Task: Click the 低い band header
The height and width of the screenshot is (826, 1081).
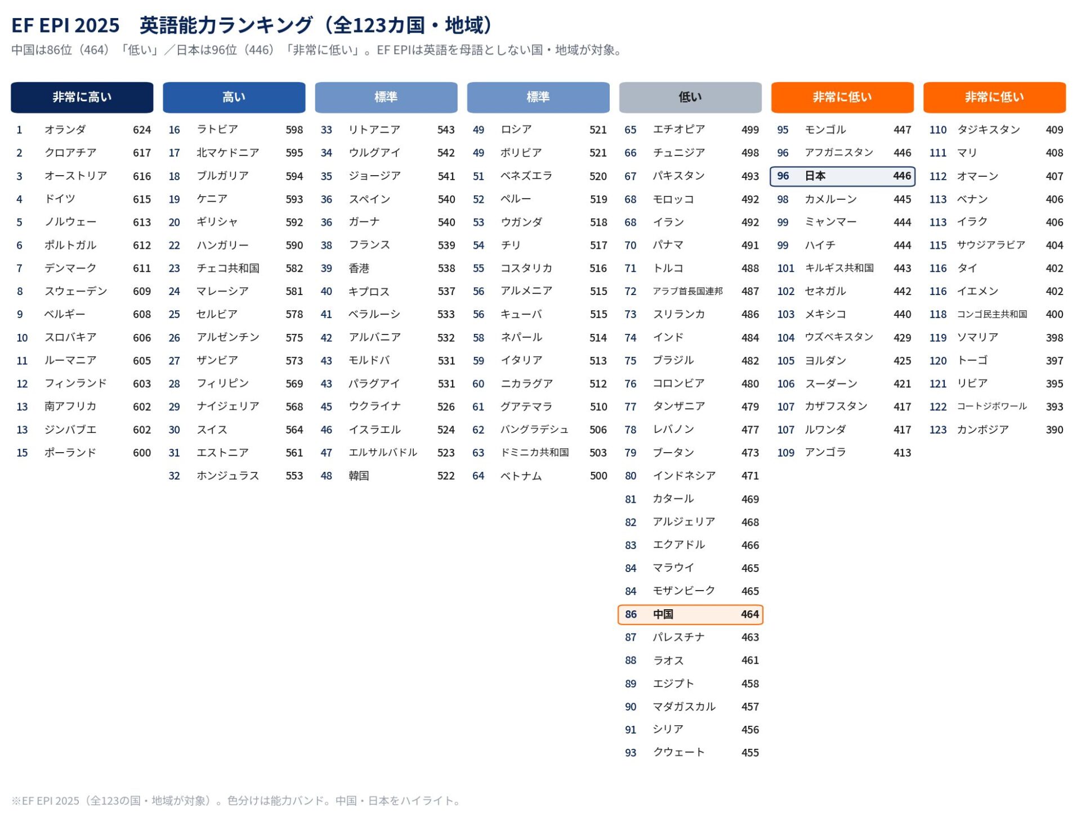Action: (690, 97)
